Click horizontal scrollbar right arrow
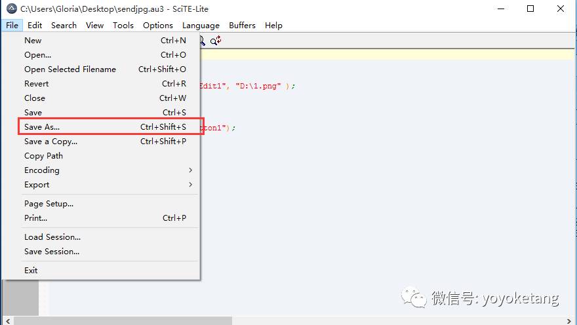The width and height of the screenshot is (577, 325). pyautogui.click(x=569, y=321)
